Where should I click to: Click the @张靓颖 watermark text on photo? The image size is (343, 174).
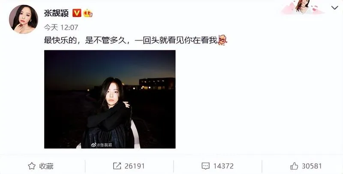(x=104, y=145)
